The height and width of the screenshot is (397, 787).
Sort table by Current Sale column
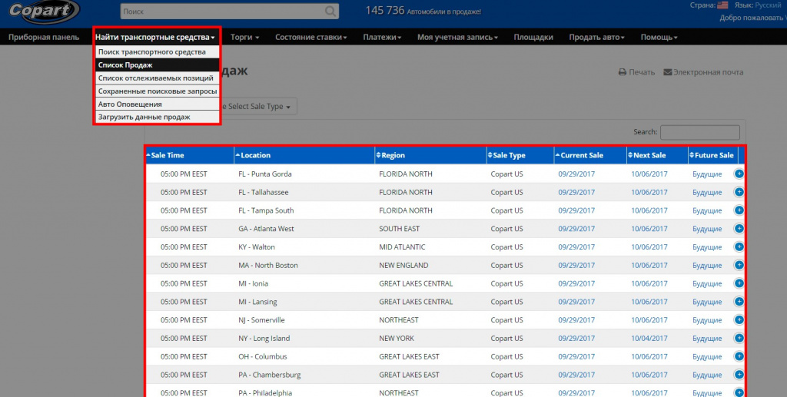[x=590, y=155]
